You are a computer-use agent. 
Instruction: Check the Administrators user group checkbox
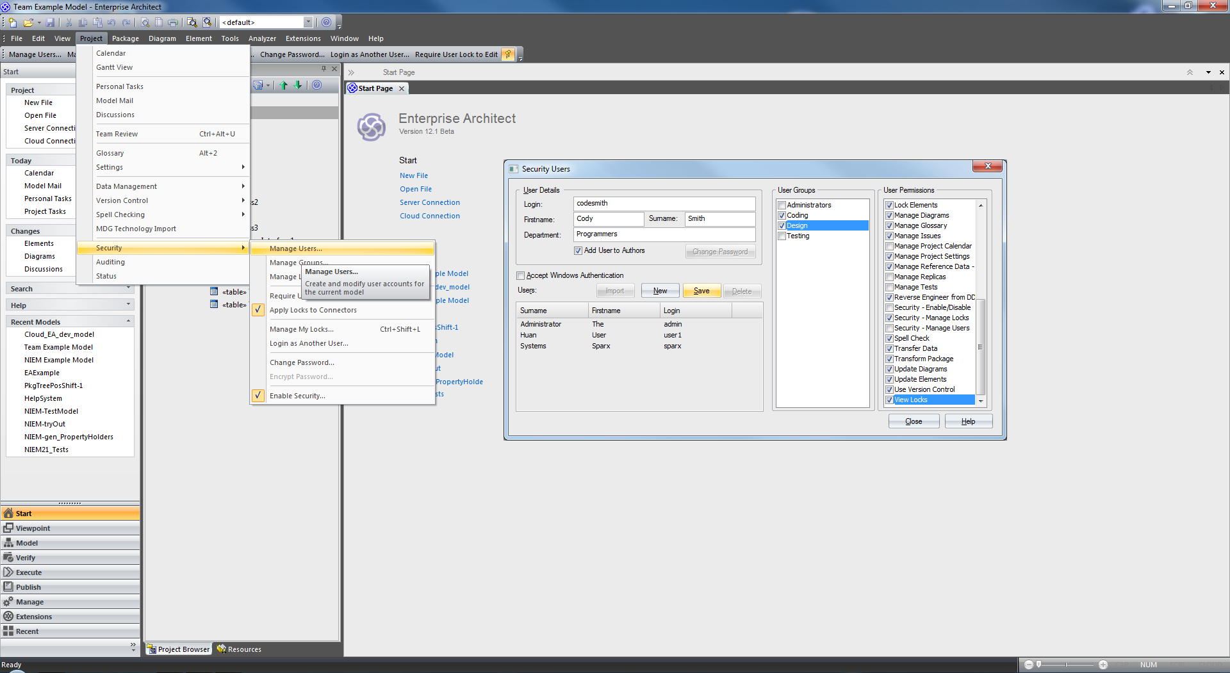click(x=782, y=205)
